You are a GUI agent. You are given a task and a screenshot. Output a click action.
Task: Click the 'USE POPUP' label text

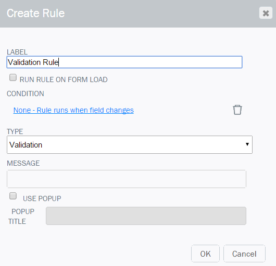click(42, 198)
